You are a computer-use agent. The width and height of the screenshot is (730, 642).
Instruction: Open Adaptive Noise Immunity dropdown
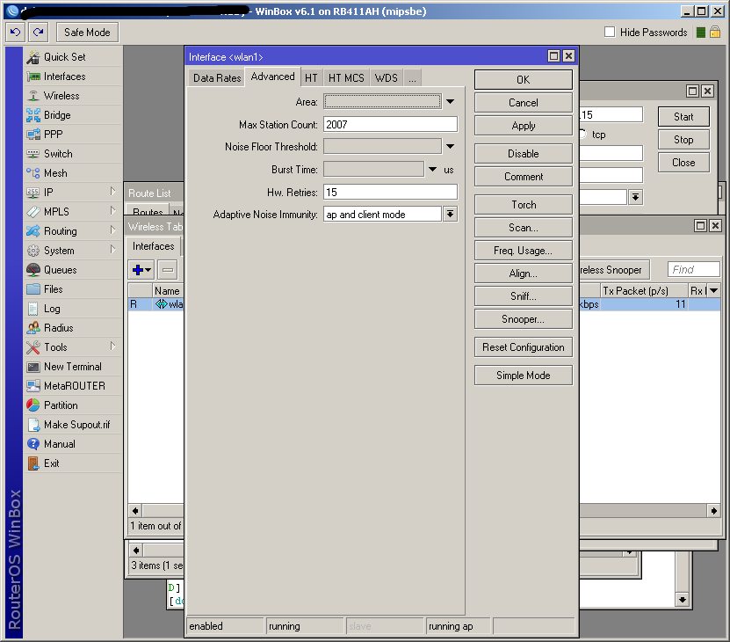click(450, 215)
